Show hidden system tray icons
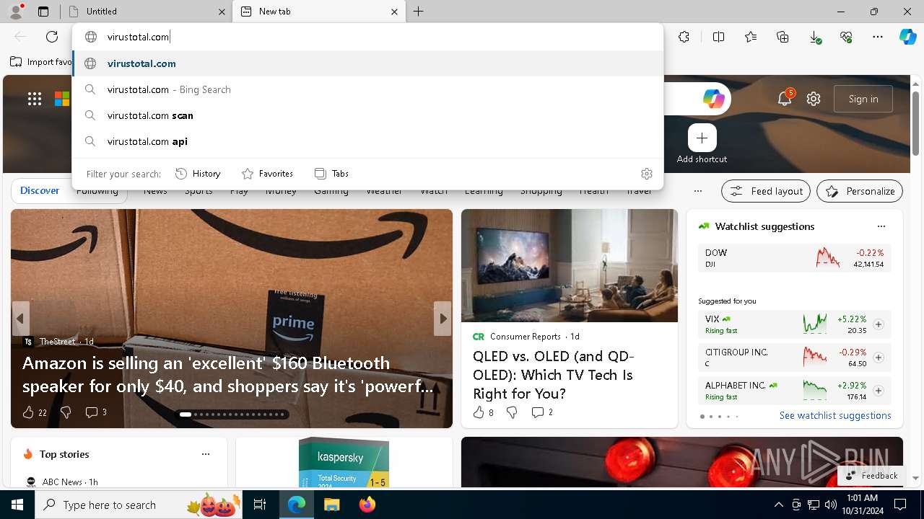Image resolution: width=924 pixels, height=519 pixels. click(778, 505)
